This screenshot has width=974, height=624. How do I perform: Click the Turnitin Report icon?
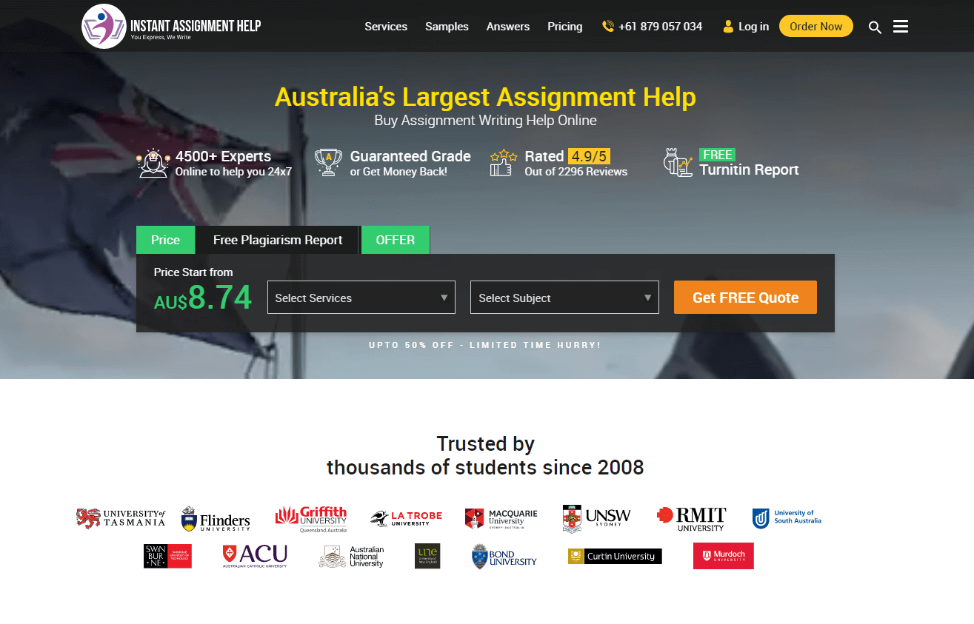678,162
